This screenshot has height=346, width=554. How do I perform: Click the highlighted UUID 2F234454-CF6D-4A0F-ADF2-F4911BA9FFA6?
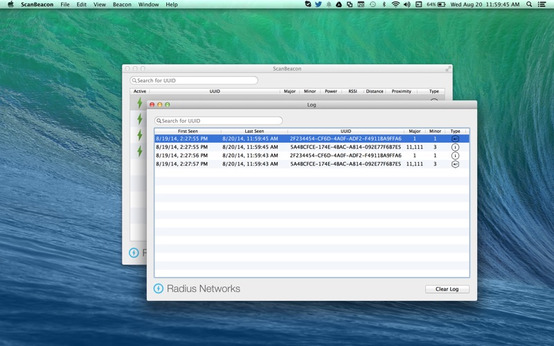click(346, 139)
